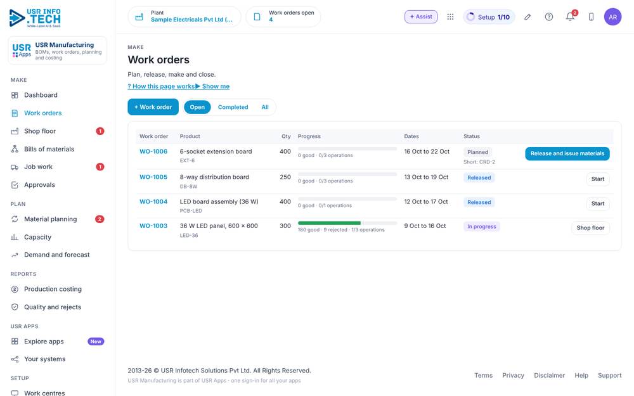Viewport: 634px width, 396px height.
Task: Open the Support footer link
Action: tap(609, 375)
